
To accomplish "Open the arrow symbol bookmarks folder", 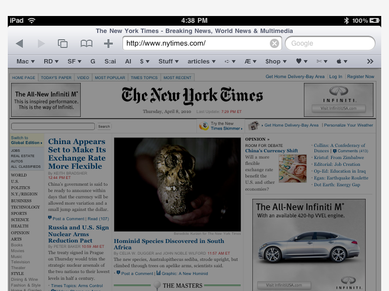I will point(230,62).
